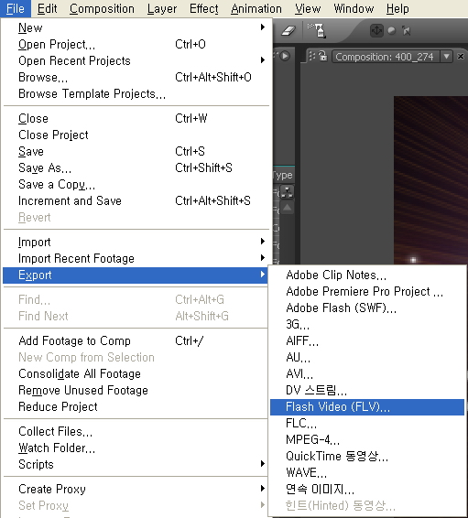The image size is (468, 518).
Task: Click the Local Axis Mode icon
Action: (376, 31)
